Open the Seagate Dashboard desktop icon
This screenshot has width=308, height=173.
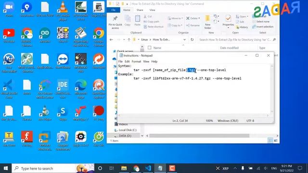point(63,141)
